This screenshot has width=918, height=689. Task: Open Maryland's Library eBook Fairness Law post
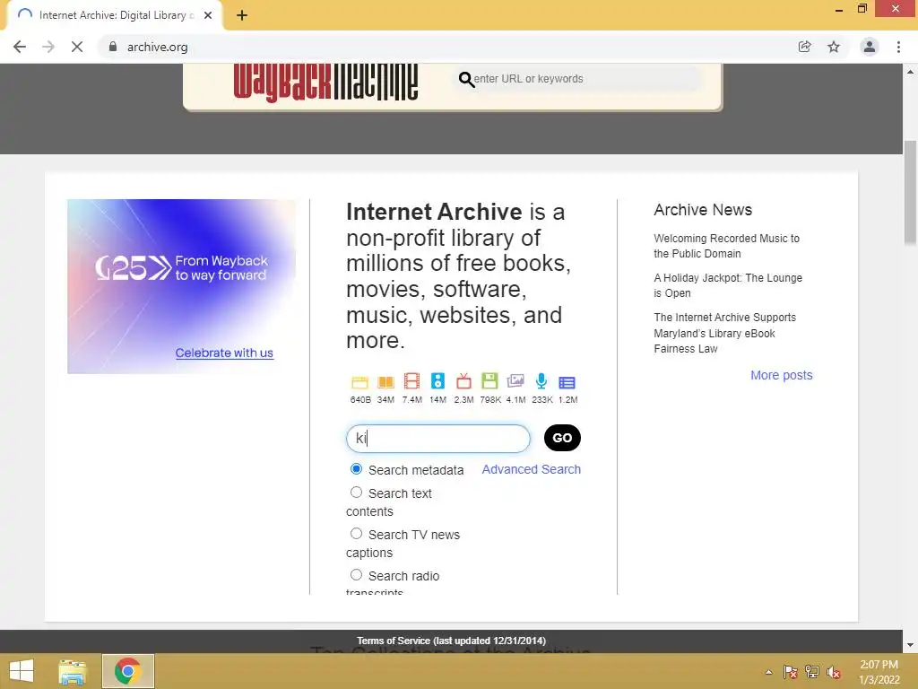tap(724, 333)
